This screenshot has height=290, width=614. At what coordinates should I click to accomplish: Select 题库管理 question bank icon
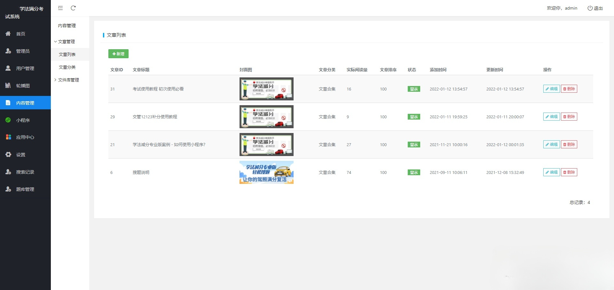pyautogui.click(x=8, y=189)
